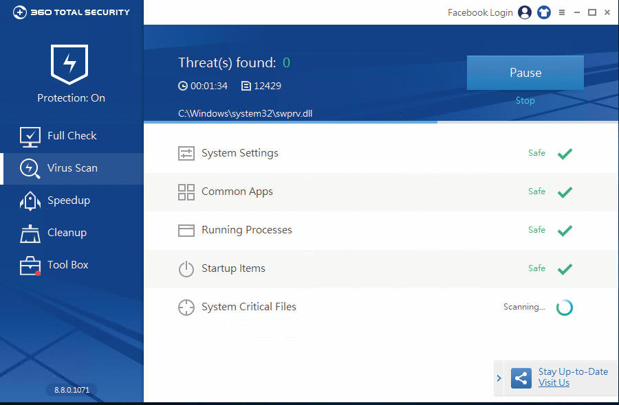619x405 pixels.
Task: Click the Scanning... status text
Action: point(524,307)
